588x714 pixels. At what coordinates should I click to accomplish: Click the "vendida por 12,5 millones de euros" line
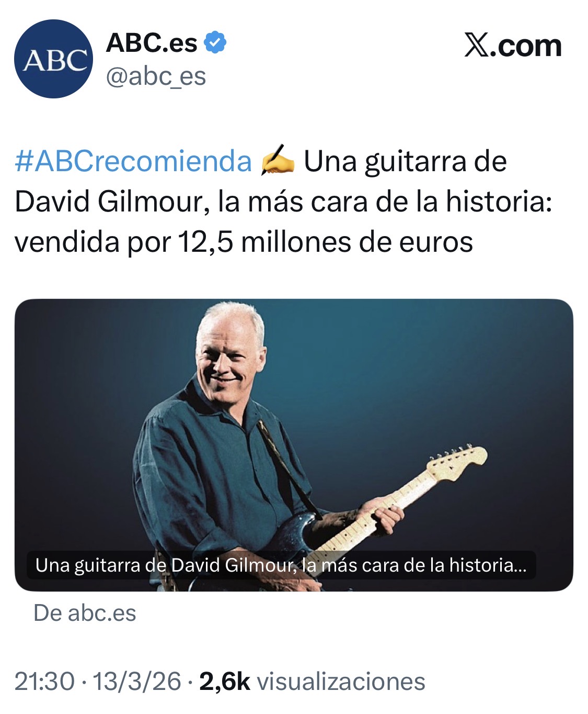coord(244,242)
